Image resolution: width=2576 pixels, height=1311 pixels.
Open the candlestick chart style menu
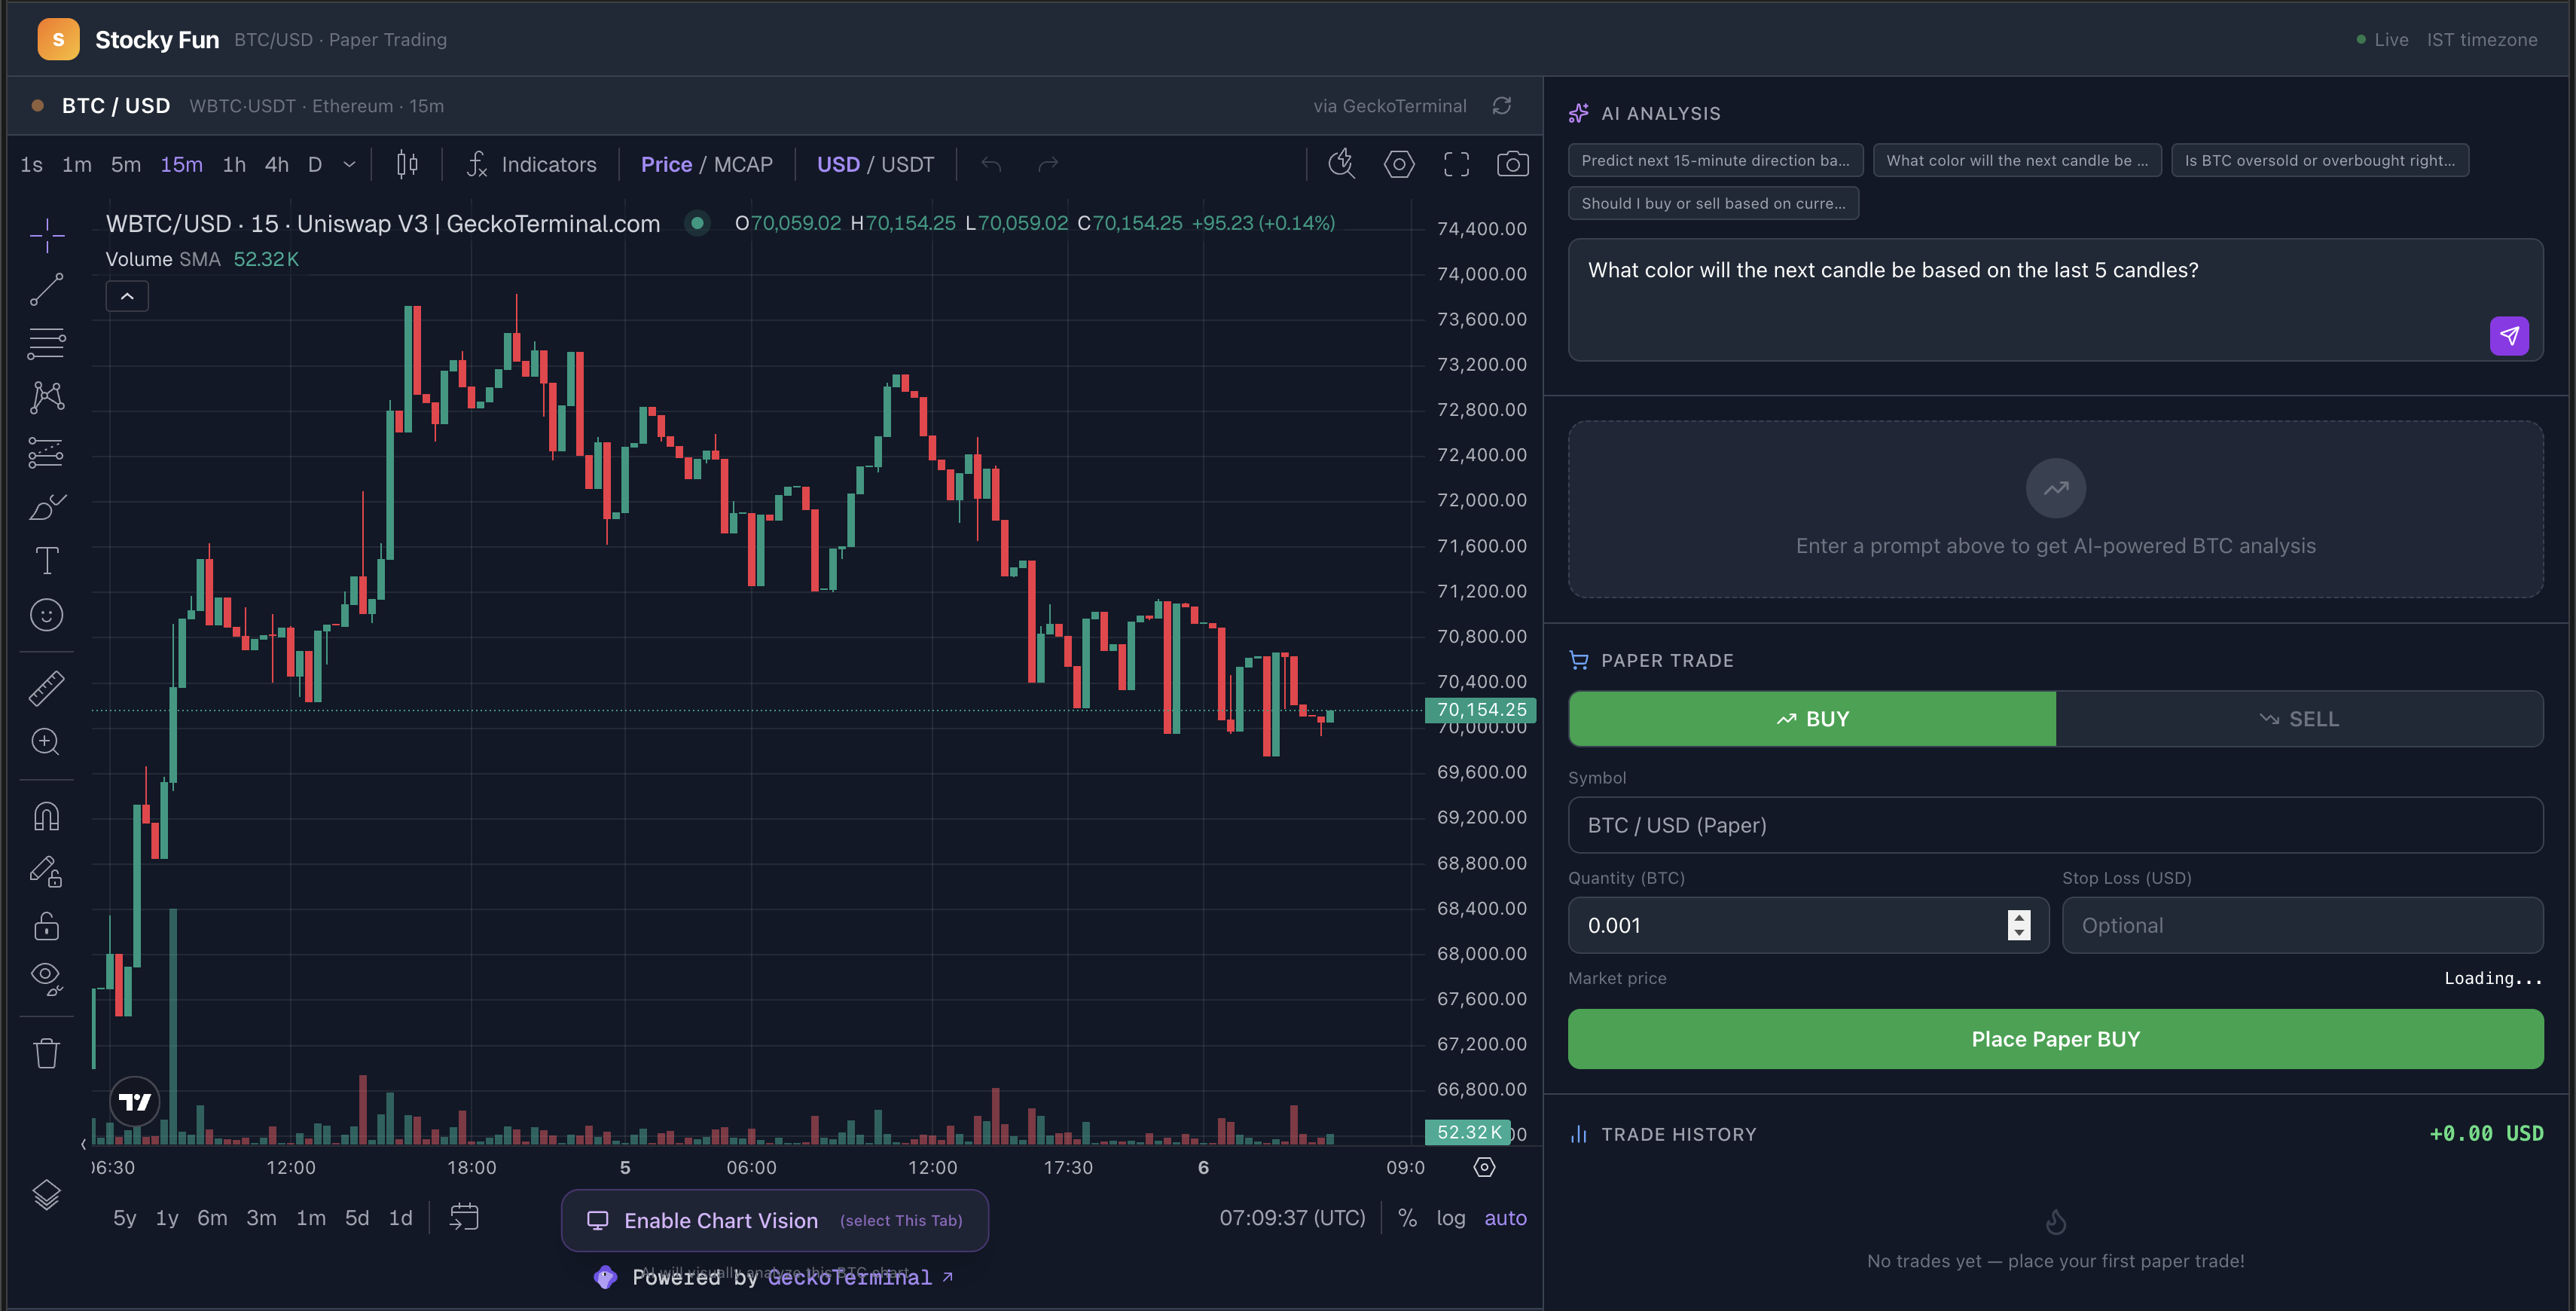pos(406,164)
